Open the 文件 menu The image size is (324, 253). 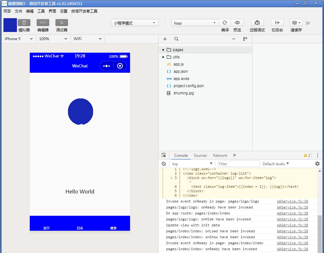click(18, 11)
